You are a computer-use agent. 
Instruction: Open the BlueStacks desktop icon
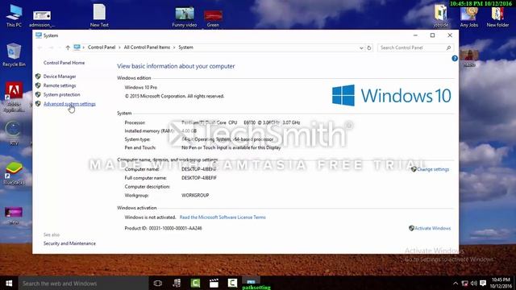tap(14, 172)
